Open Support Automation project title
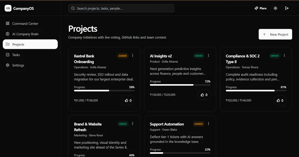 [x=167, y=124]
